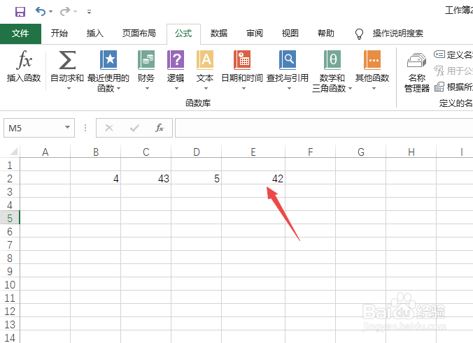Open the 查找与引用 functions icon

pyautogui.click(x=288, y=59)
